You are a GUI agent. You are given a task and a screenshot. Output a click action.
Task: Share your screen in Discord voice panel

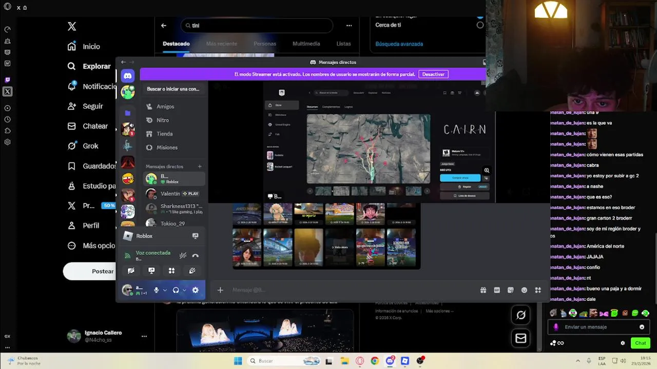pos(151,271)
